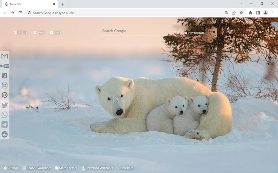Click Download Wallpaper
278x173 pixels.
coord(97,168)
